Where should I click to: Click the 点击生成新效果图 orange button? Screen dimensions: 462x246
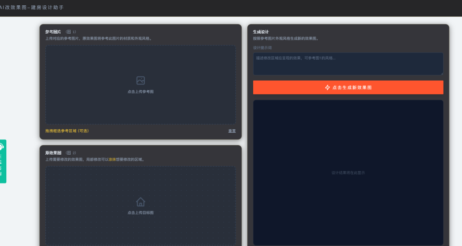(348, 87)
